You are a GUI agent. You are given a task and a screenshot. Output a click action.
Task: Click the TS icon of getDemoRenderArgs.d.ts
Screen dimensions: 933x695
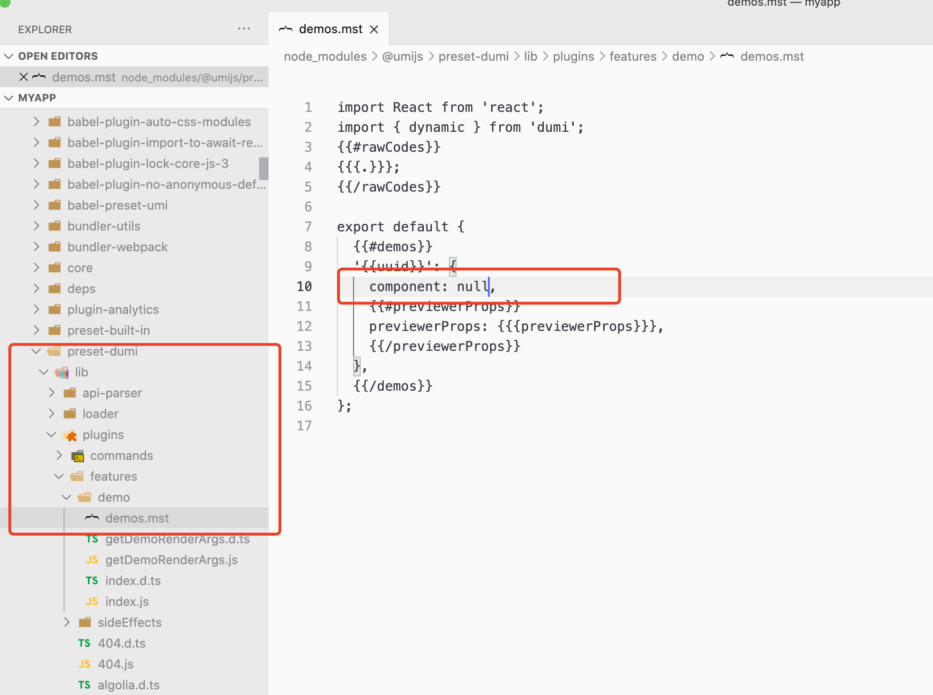[92, 539]
